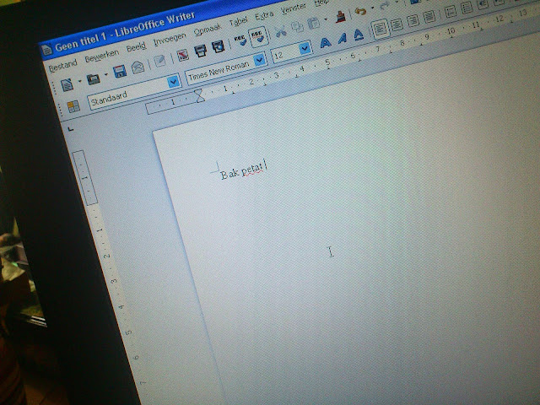Toggle bulleted list

click(x=467, y=8)
